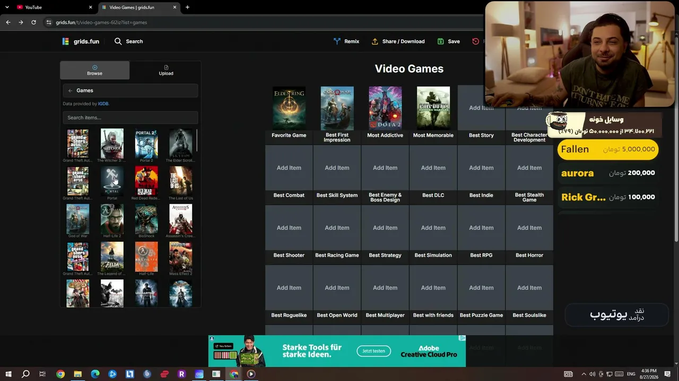Select the Portal 2 thumbnail
The width and height of the screenshot is (679, 381).
click(x=146, y=143)
